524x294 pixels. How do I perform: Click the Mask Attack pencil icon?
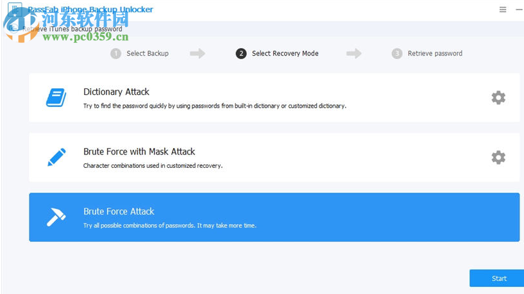pyautogui.click(x=56, y=157)
